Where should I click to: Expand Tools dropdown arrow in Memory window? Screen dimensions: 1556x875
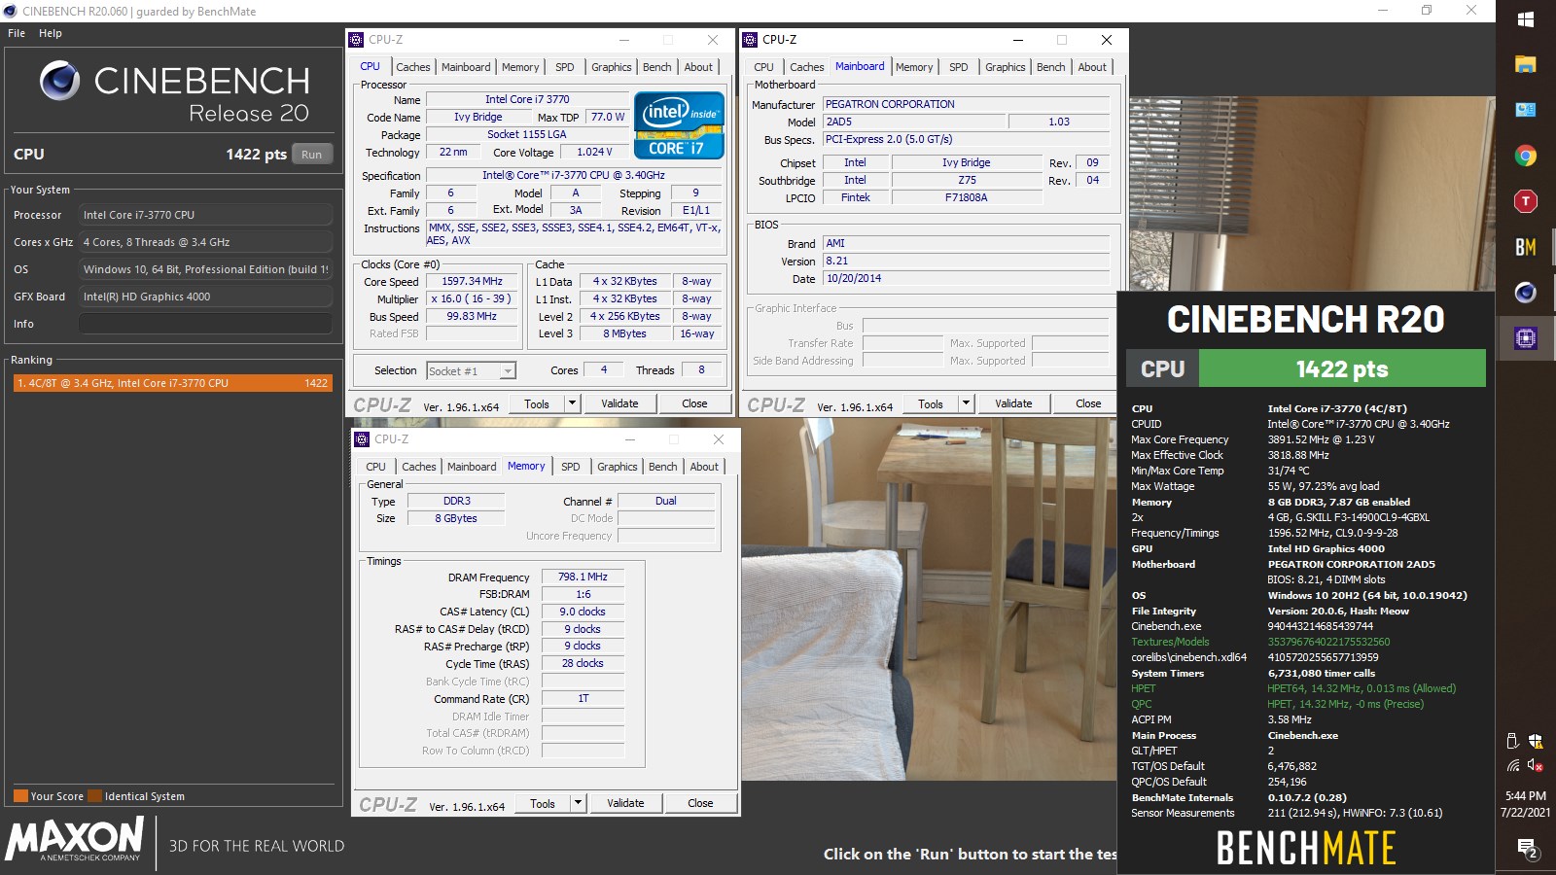click(578, 803)
